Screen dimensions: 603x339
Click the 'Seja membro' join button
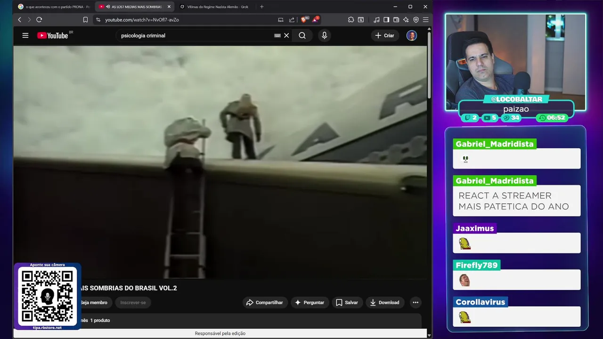[x=94, y=303]
